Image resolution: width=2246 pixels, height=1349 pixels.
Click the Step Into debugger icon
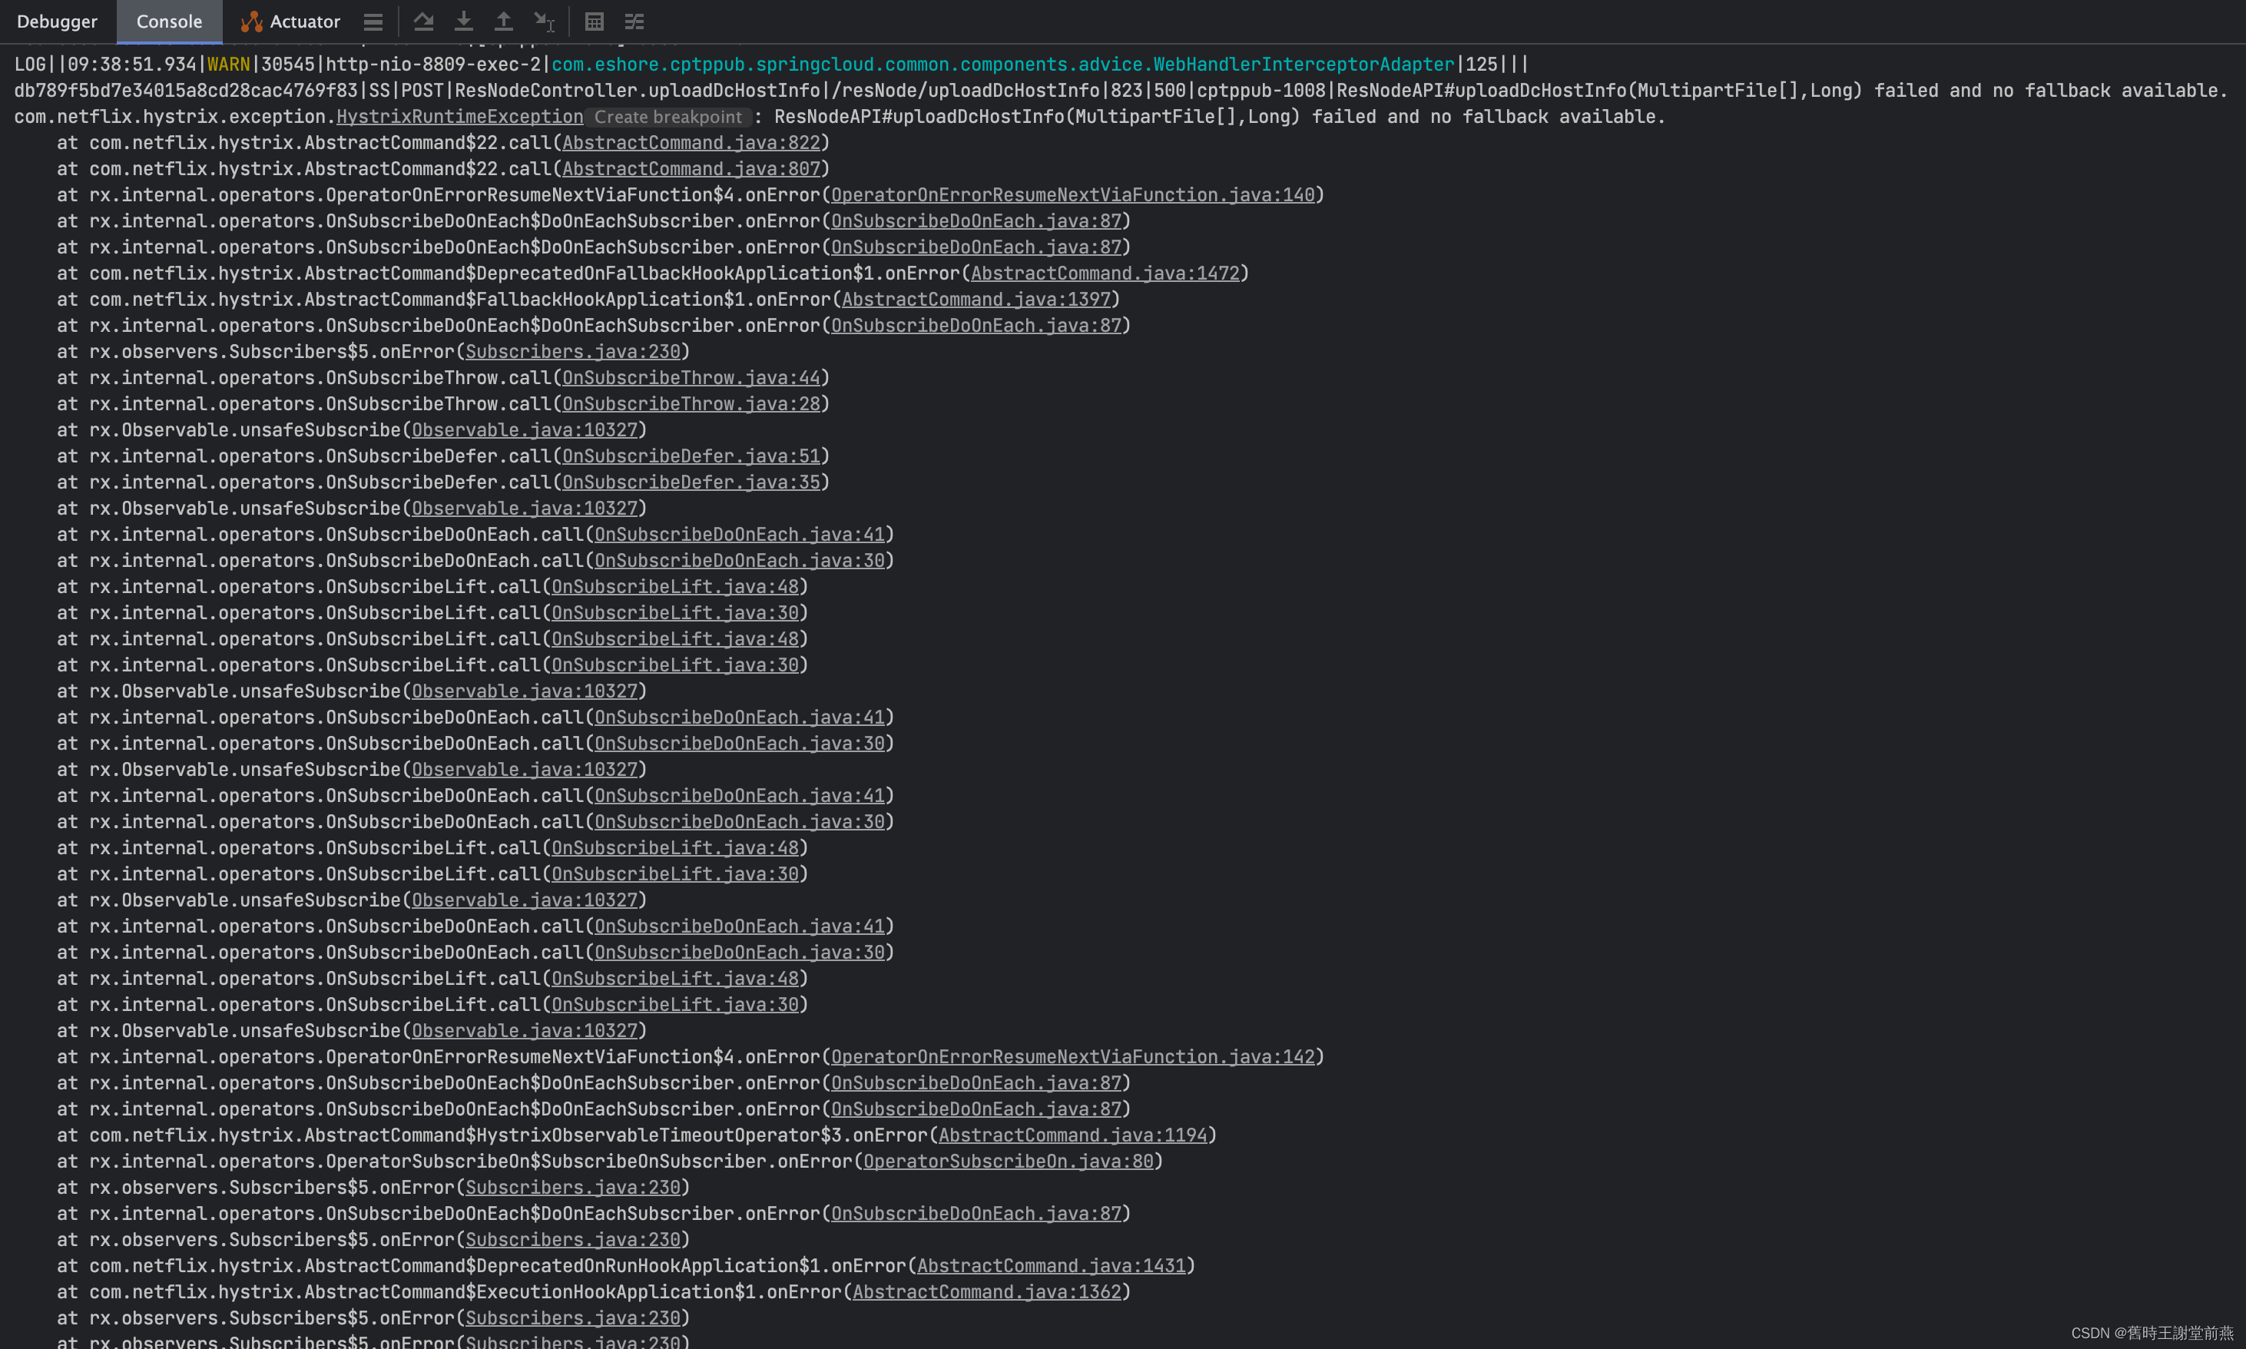[463, 21]
